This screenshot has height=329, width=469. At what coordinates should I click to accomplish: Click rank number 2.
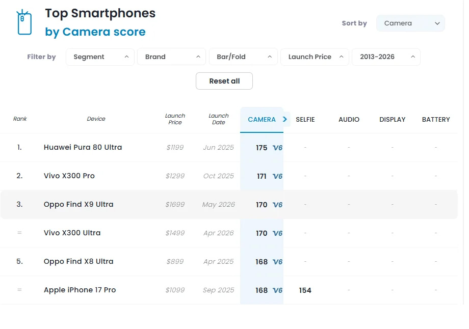19,176
